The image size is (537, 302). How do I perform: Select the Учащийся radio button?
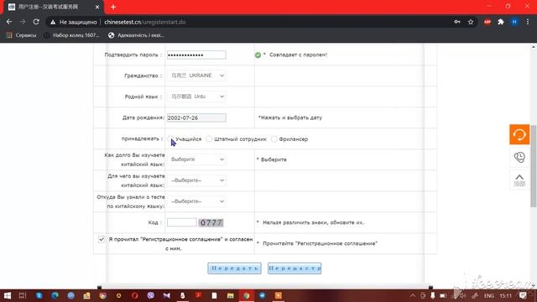[x=170, y=138]
